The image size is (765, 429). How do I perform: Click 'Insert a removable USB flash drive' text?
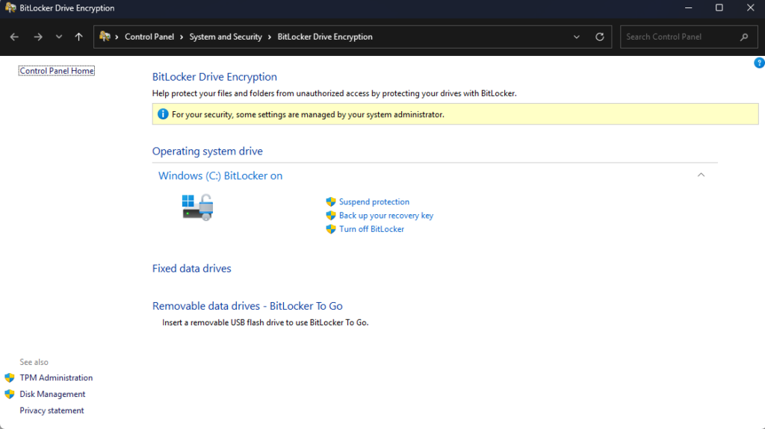[265, 323]
